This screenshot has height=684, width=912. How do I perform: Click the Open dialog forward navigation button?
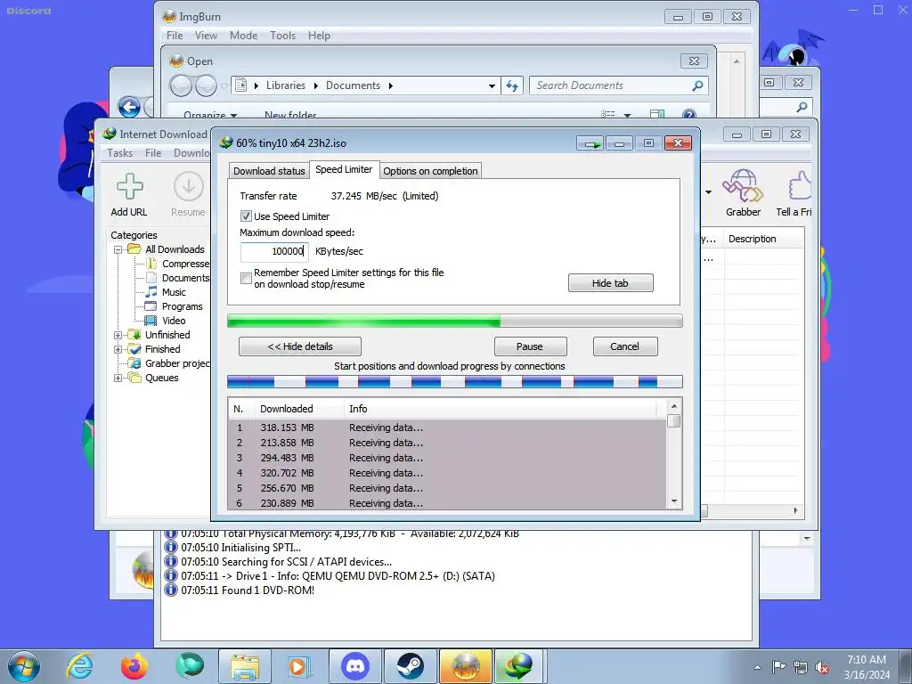206,86
